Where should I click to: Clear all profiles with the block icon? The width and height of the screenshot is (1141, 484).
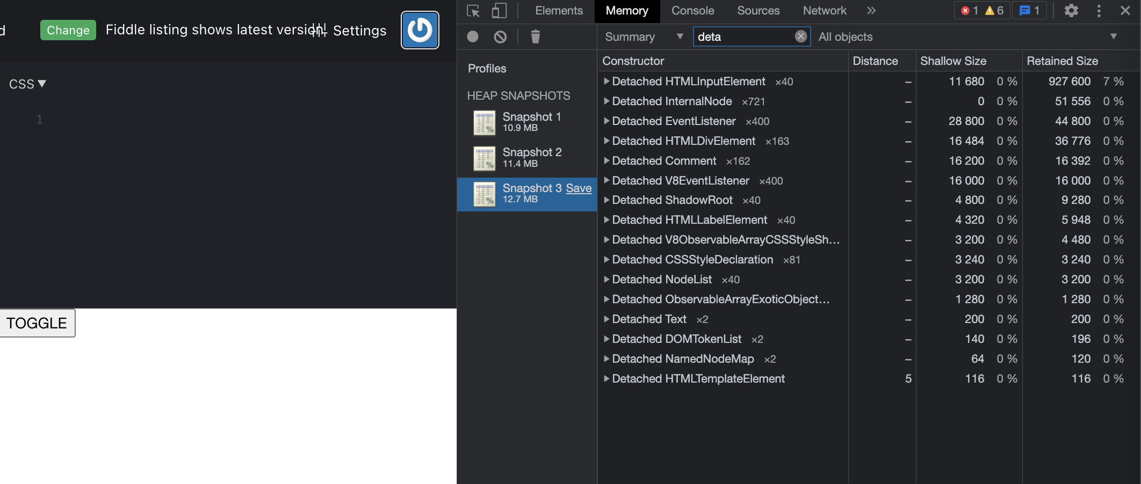[x=500, y=36]
